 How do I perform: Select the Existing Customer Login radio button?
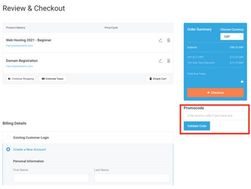tap(8, 137)
